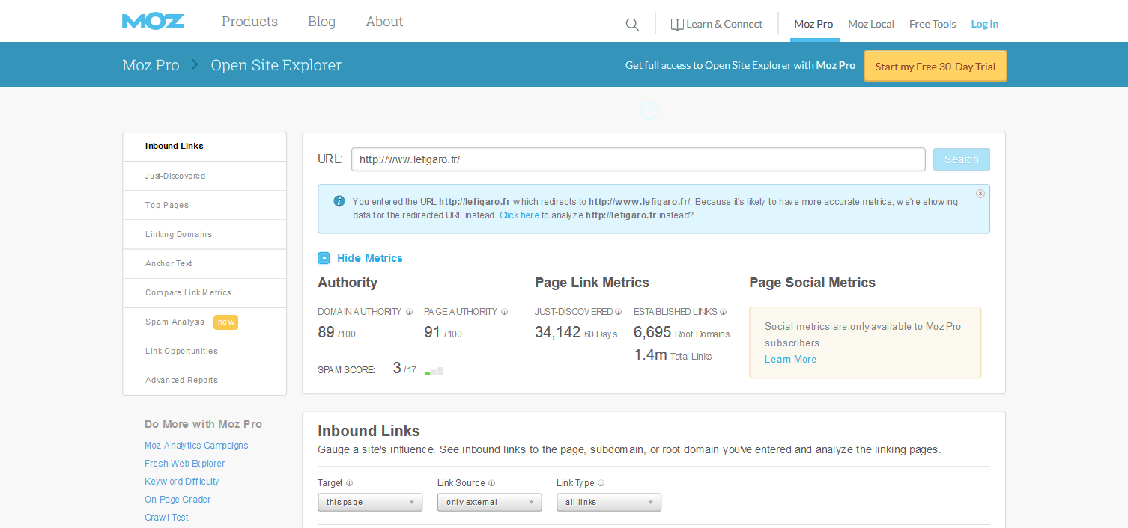
Task: Open the Blog menu item
Action: (321, 22)
